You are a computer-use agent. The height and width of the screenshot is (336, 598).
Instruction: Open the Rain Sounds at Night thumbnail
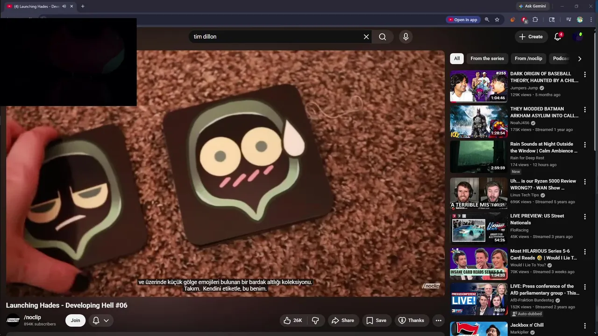pyautogui.click(x=478, y=157)
